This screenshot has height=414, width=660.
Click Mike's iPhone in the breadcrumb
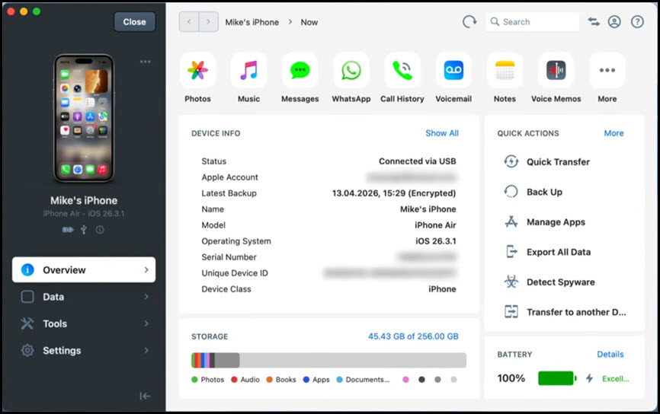point(252,22)
